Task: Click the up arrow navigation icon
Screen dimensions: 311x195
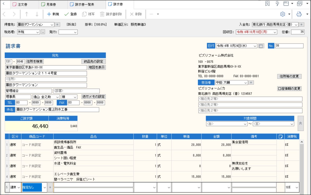Action: (27, 14)
